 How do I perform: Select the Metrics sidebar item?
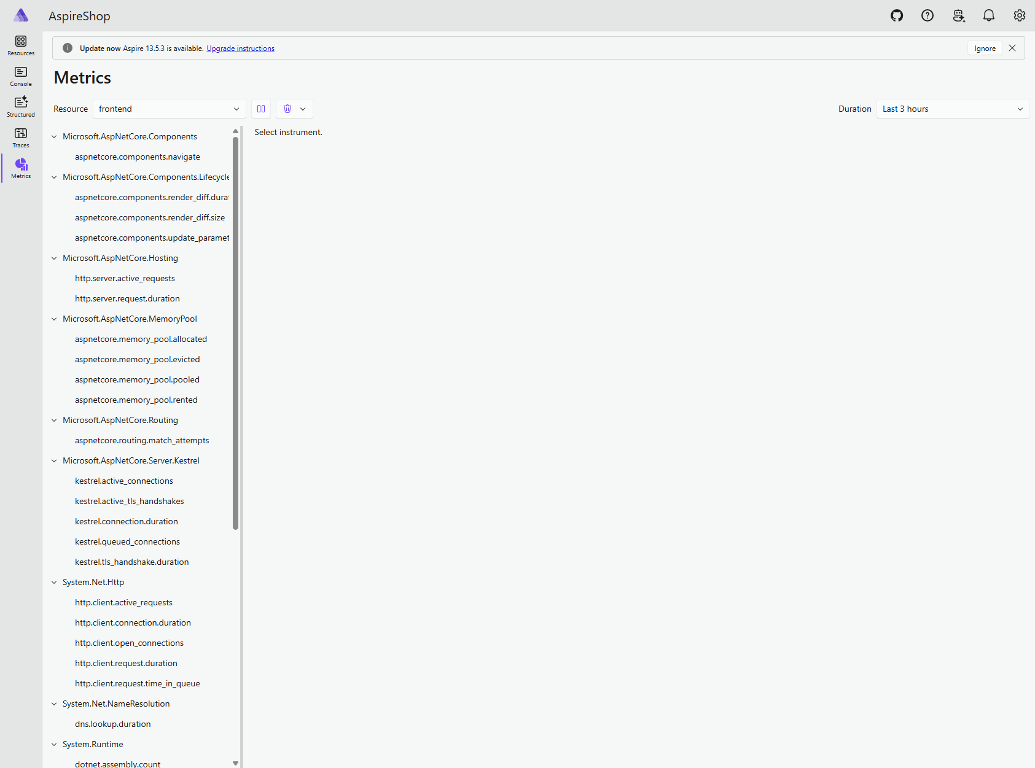[x=21, y=169]
